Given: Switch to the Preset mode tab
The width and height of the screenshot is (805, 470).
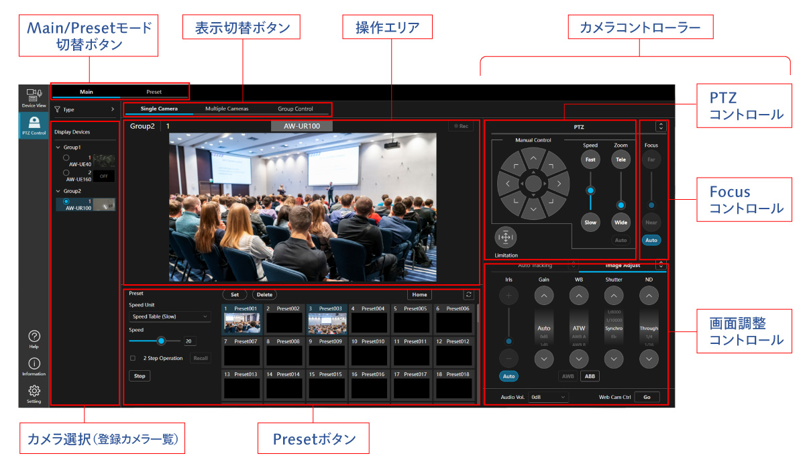Looking at the screenshot, I should (x=154, y=92).
